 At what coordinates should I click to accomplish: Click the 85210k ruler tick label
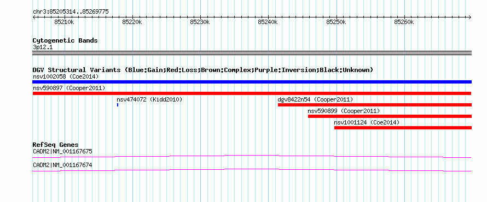point(64,22)
